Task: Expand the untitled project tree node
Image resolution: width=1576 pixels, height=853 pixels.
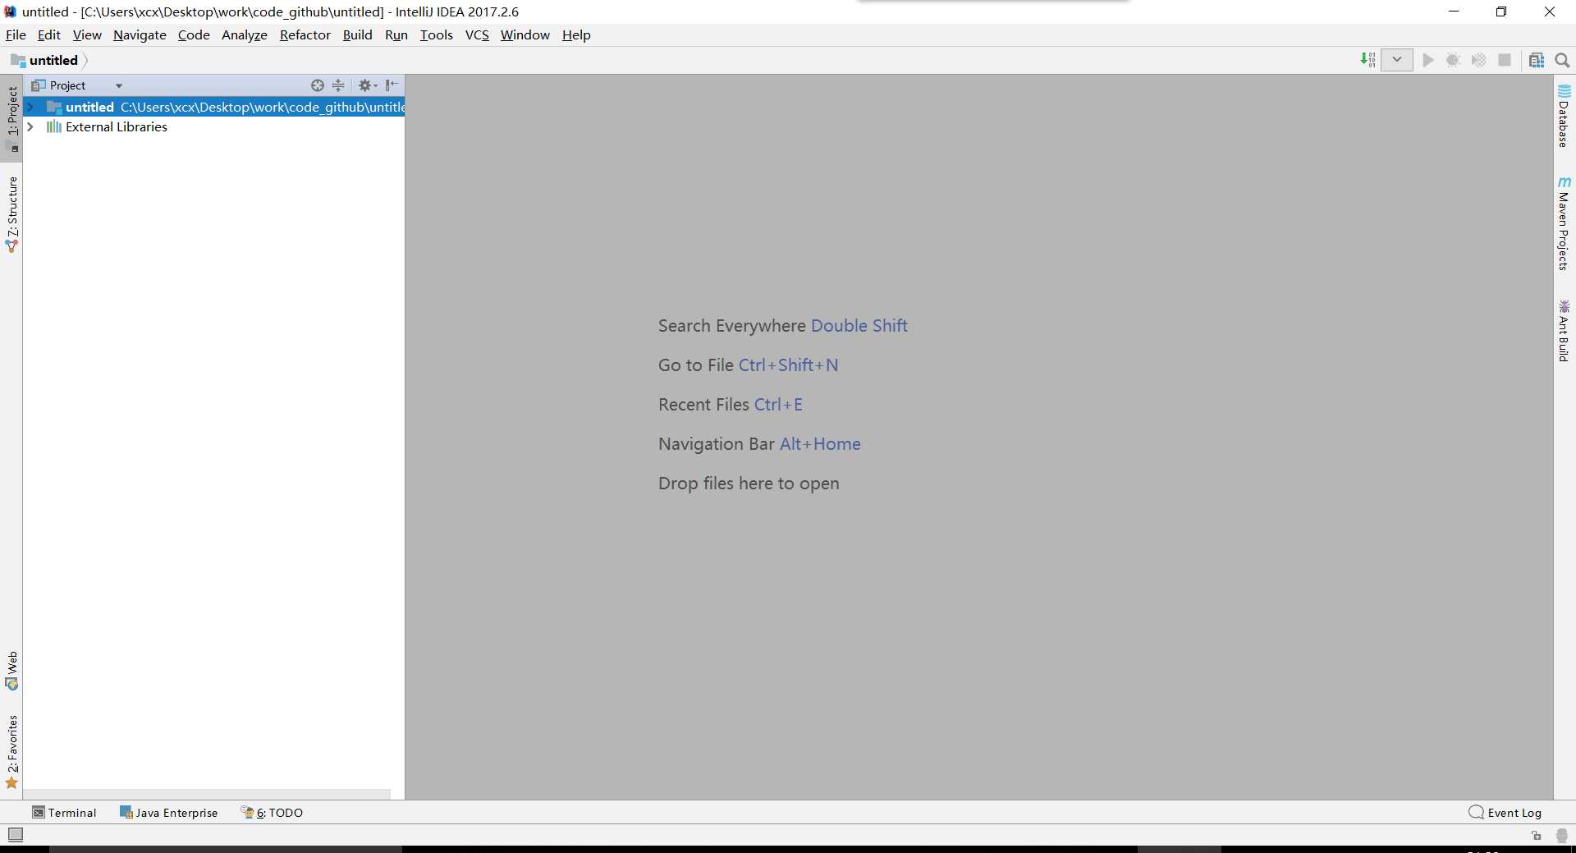Action: pyautogui.click(x=30, y=107)
